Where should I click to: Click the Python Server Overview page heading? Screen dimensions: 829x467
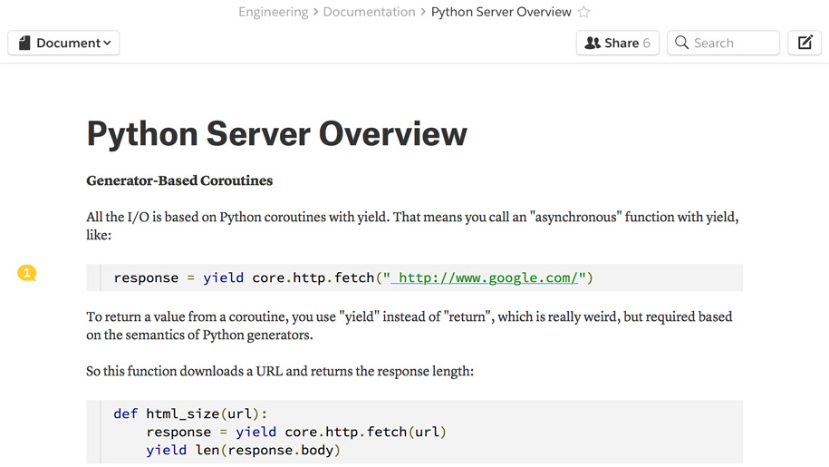(277, 133)
